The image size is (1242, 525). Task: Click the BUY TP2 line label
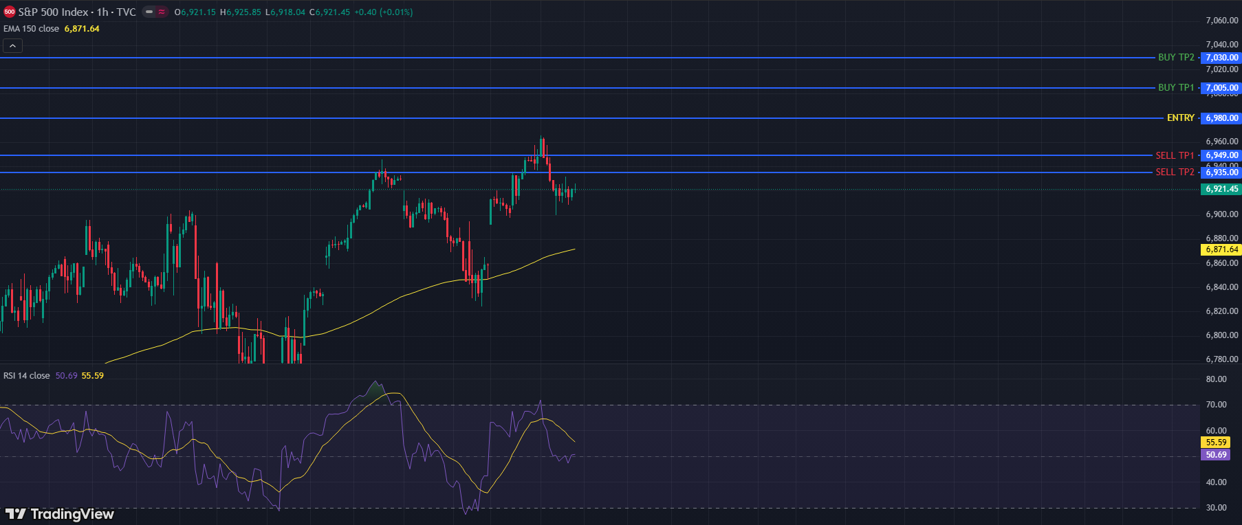(1176, 58)
